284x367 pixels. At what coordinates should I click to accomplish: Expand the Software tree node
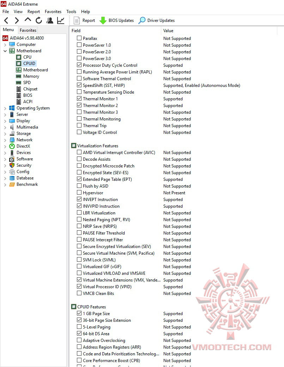point(5,159)
